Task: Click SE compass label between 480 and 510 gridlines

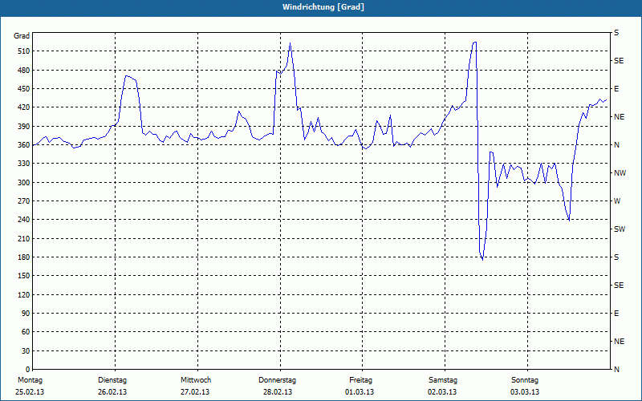Action: click(x=619, y=61)
